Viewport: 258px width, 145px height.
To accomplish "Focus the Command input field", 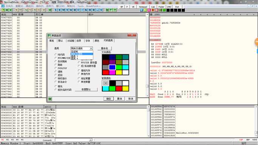I will pos(72,140).
